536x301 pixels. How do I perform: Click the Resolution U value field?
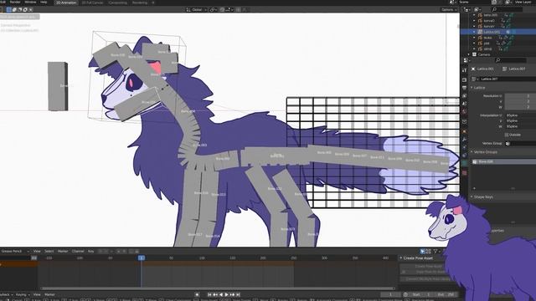520,96
